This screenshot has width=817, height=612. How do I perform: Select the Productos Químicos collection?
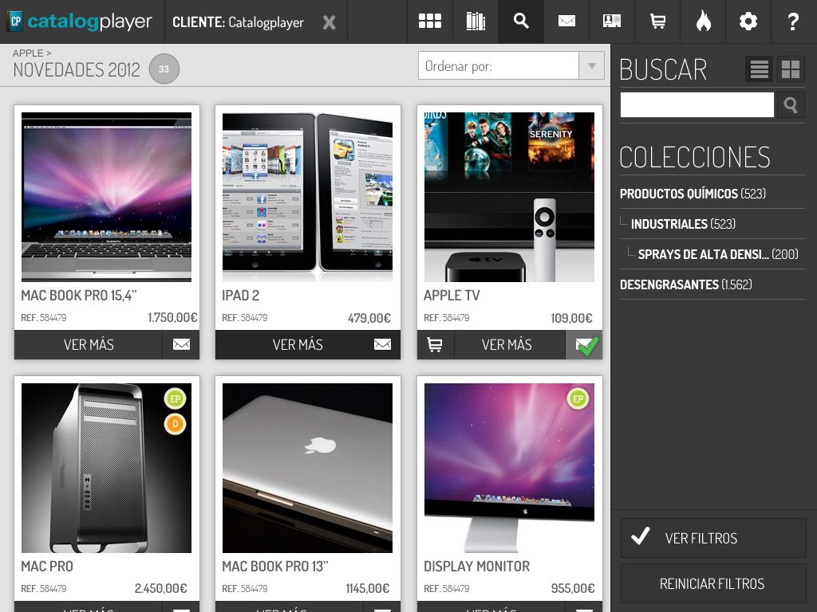693,194
